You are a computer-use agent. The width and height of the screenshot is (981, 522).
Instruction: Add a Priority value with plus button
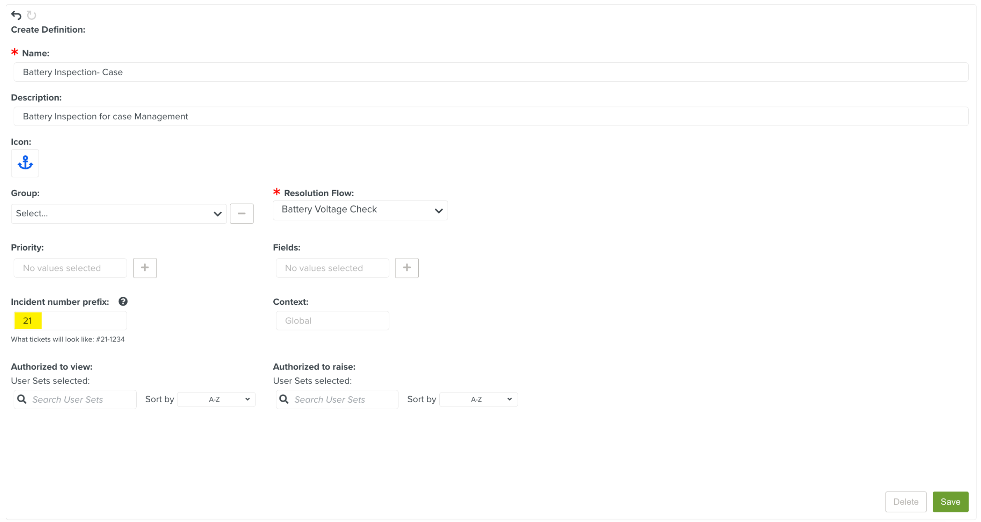145,268
